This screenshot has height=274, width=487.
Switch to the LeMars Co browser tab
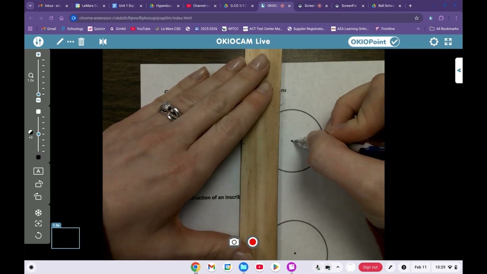pos(90,6)
